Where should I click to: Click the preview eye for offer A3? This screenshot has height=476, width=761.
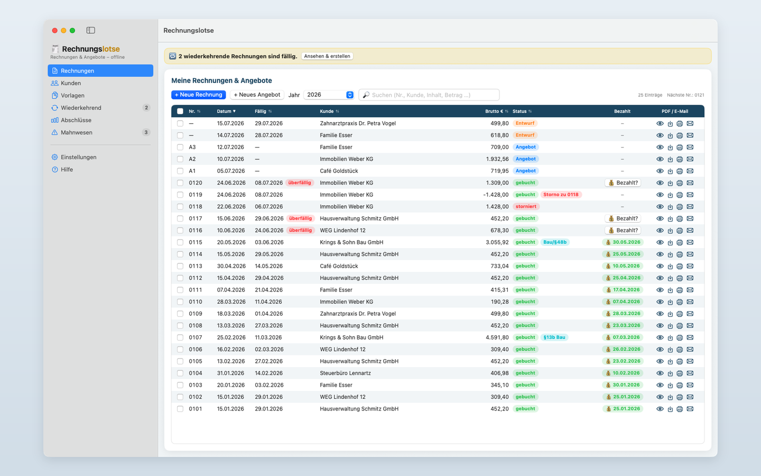[660, 147]
